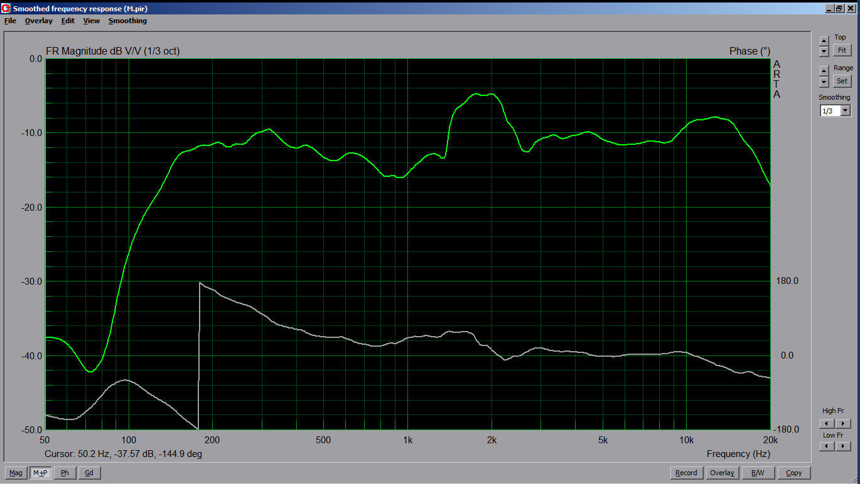This screenshot has width=860, height=484.
Task: Switch to Gd group delay view
Action: pos(89,473)
